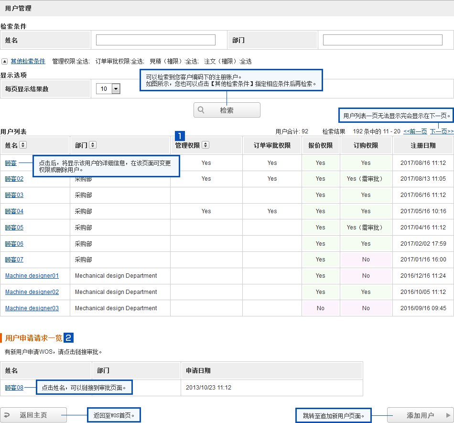This screenshot has width=454, height=423.
Task: Open user 顾客07 details
Action: tap(14, 260)
